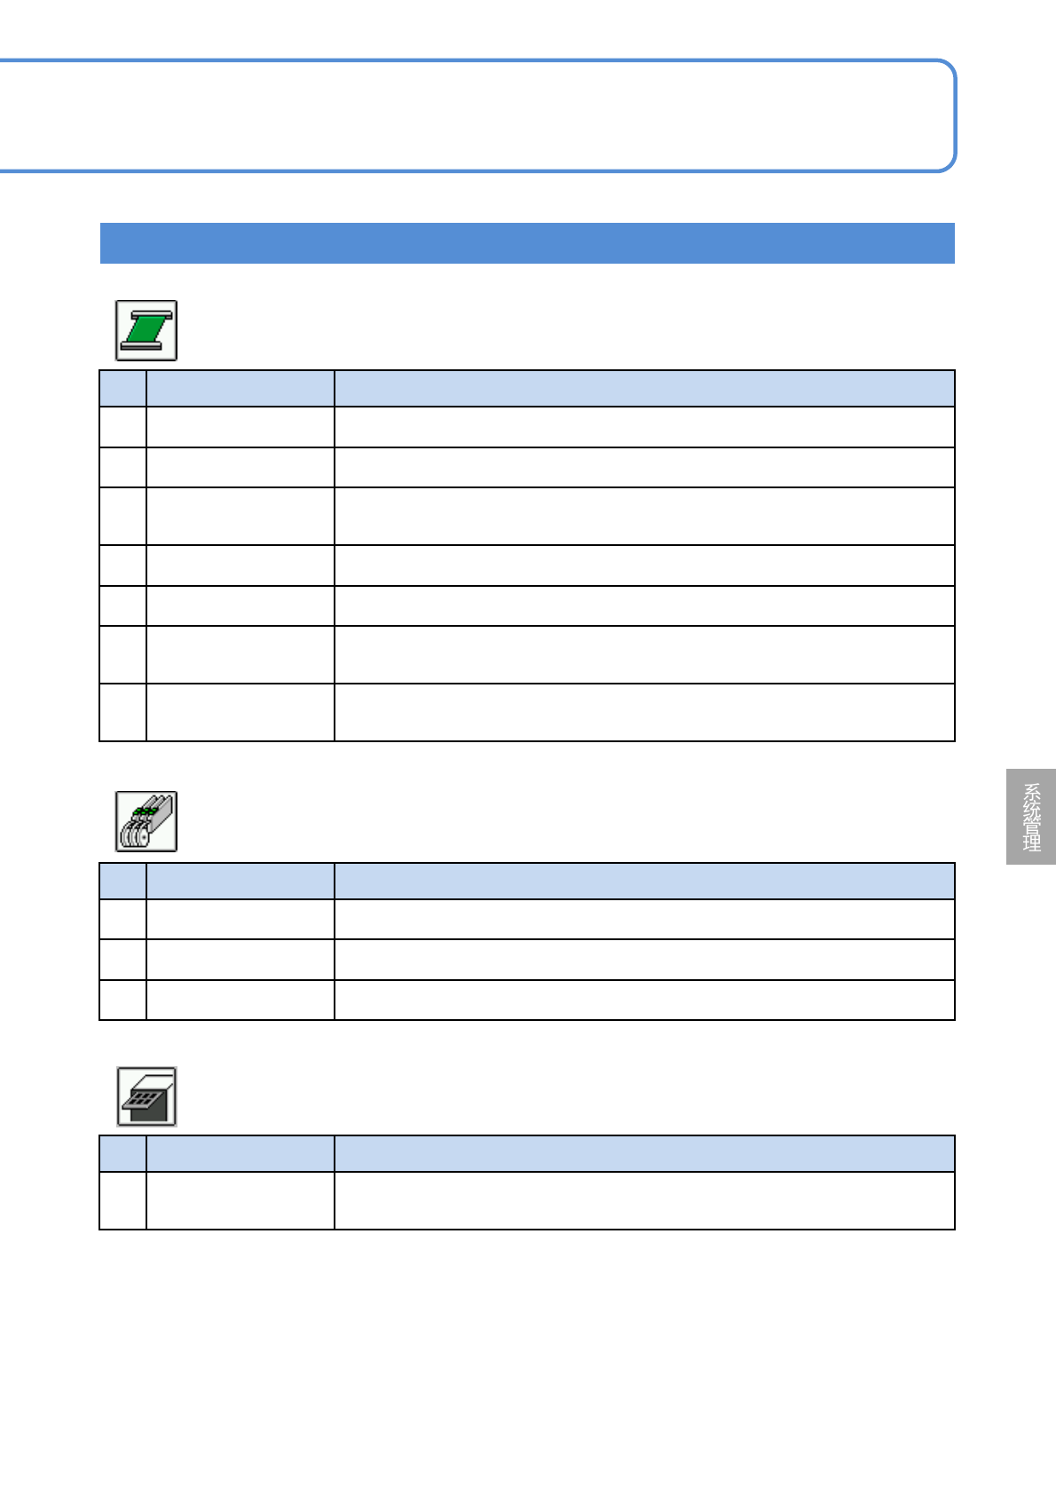The height and width of the screenshot is (1495, 1056).
Task: Click the narrow number cell in tray table's data row
Action: pos(122,1200)
